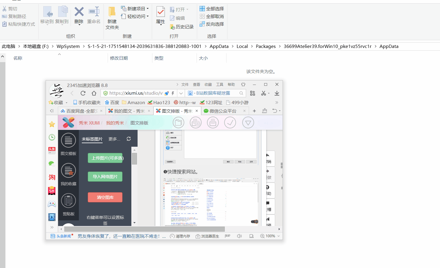Image resolution: width=440 pixels, height=268 pixels.
Task: Switch to 我的图文 - 秀米 tab
Action: click(127, 111)
